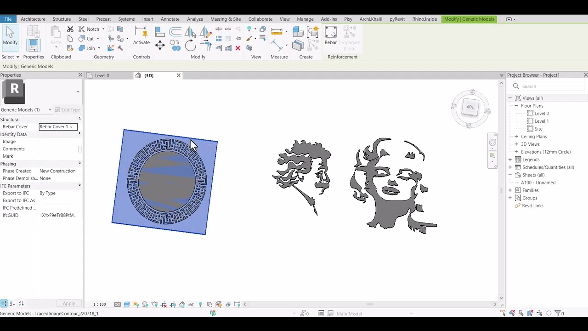Screen dimensions: 588x331
Task: Expand the Families node
Action: click(510, 190)
